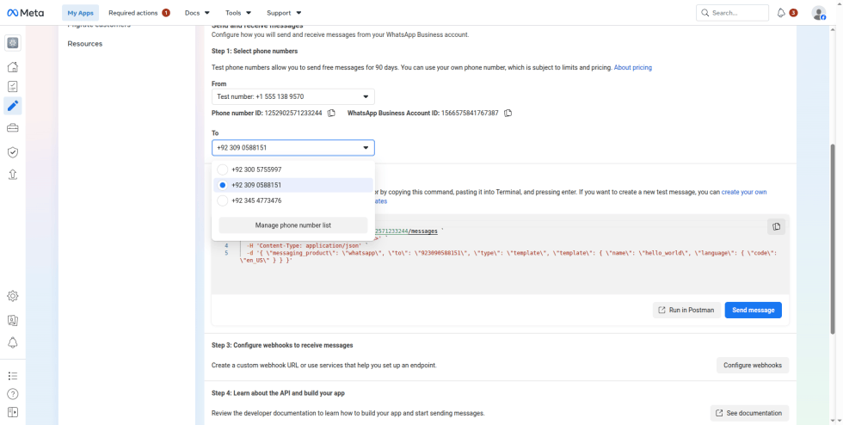The width and height of the screenshot is (843, 425).
Task: Click the Send message button
Action: point(754,310)
